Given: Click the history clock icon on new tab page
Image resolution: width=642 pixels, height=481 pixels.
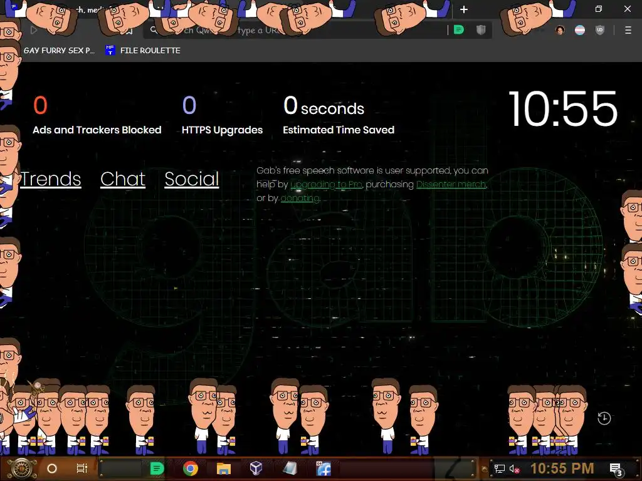Looking at the screenshot, I should 604,418.
